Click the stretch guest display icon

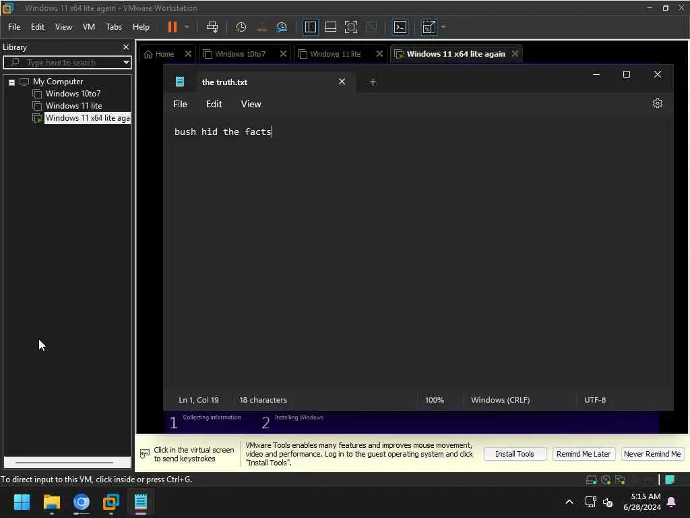(429, 27)
